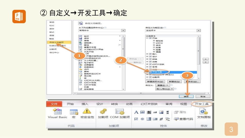Toggle the 设计 tab checkbox
245x138 pixels.
tap(150, 56)
